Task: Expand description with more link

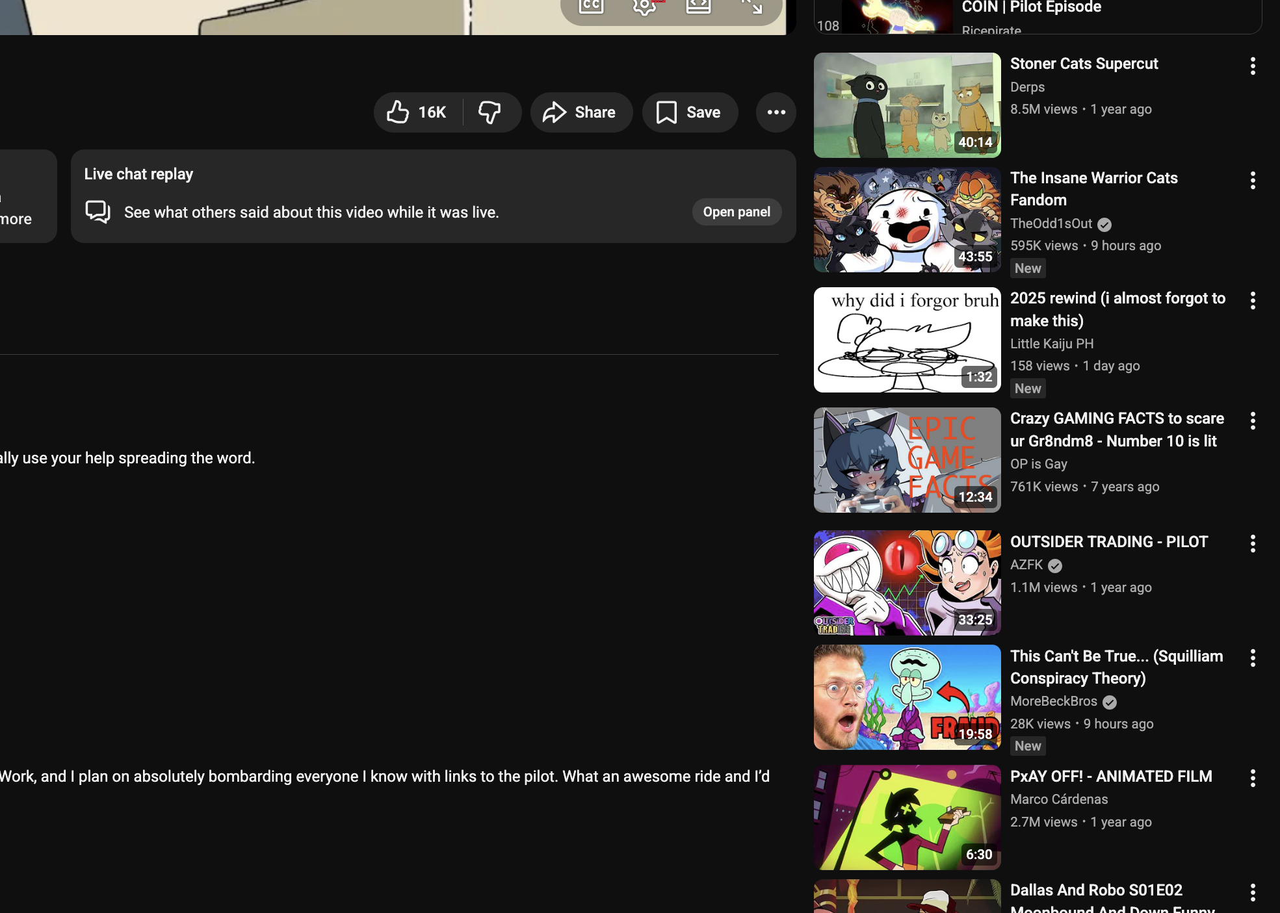Action: [16, 219]
